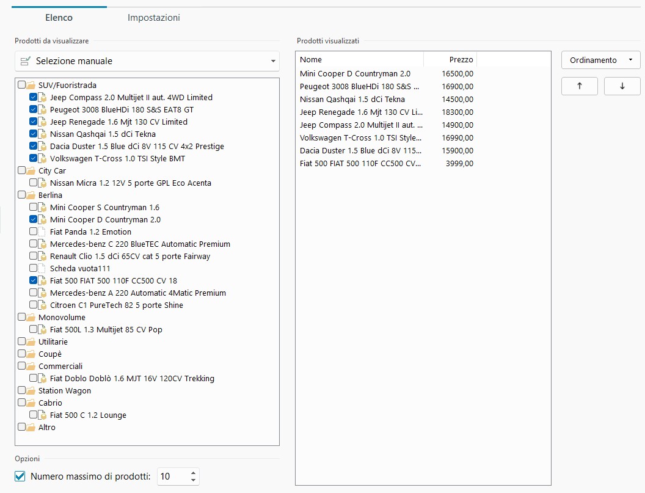
Task: Click the SUV/Fuoristrada folder icon
Action: [31, 85]
